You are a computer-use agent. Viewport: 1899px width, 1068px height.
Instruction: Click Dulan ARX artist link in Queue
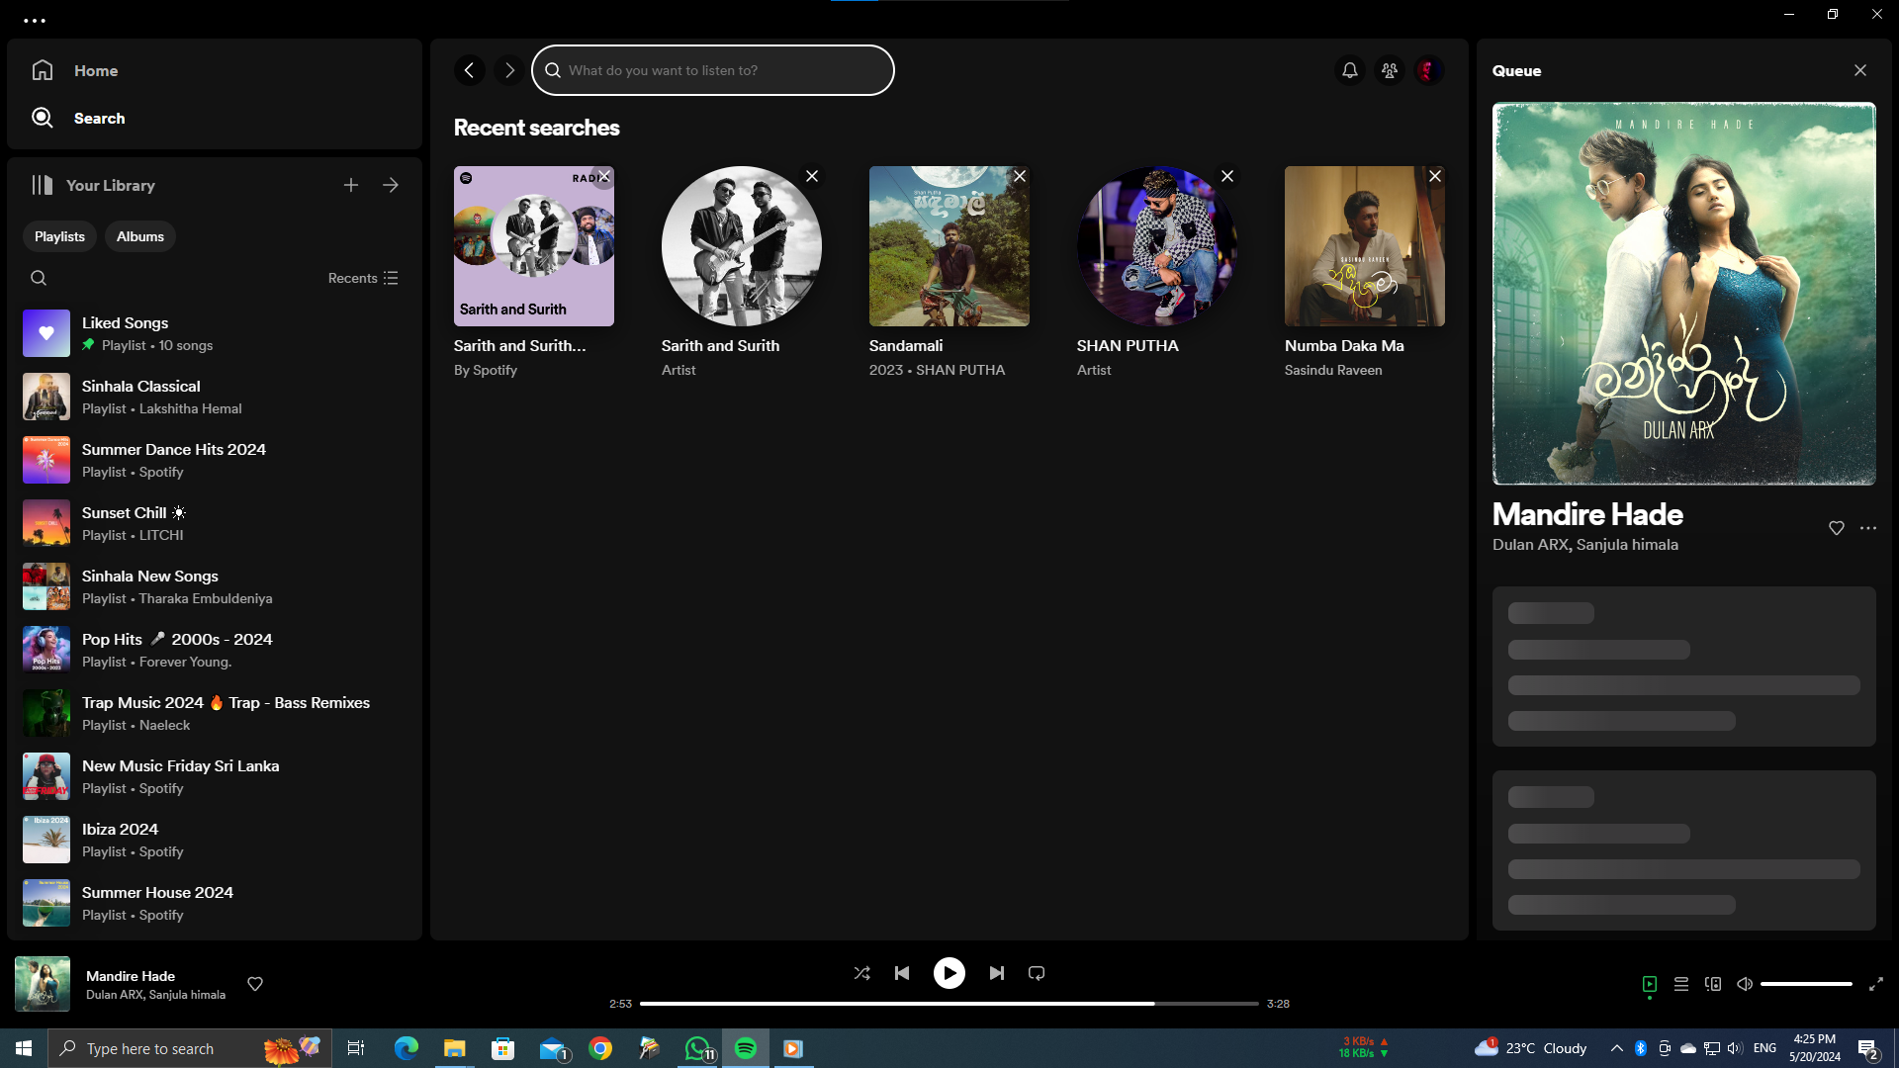pyautogui.click(x=1530, y=545)
